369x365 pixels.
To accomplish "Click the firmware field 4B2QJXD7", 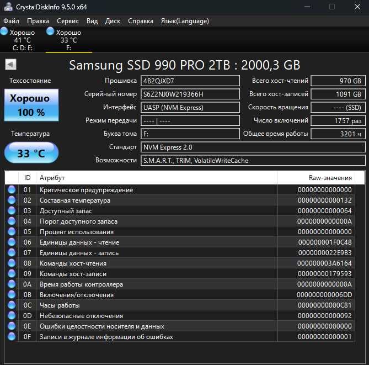I will [190, 81].
